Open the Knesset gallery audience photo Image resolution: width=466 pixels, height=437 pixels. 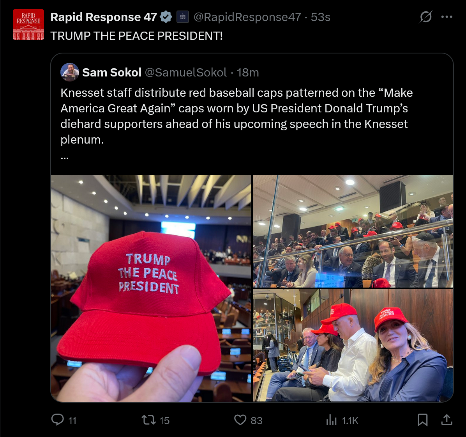click(x=353, y=231)
